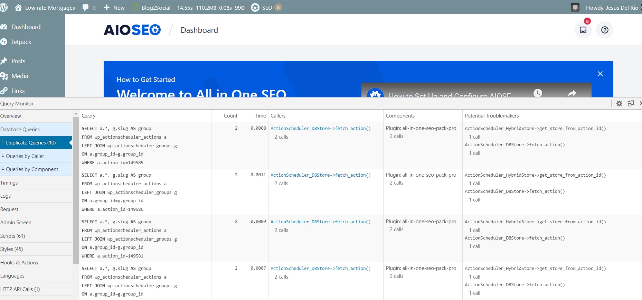Select Queries by Caller panel

coord(36,156)
